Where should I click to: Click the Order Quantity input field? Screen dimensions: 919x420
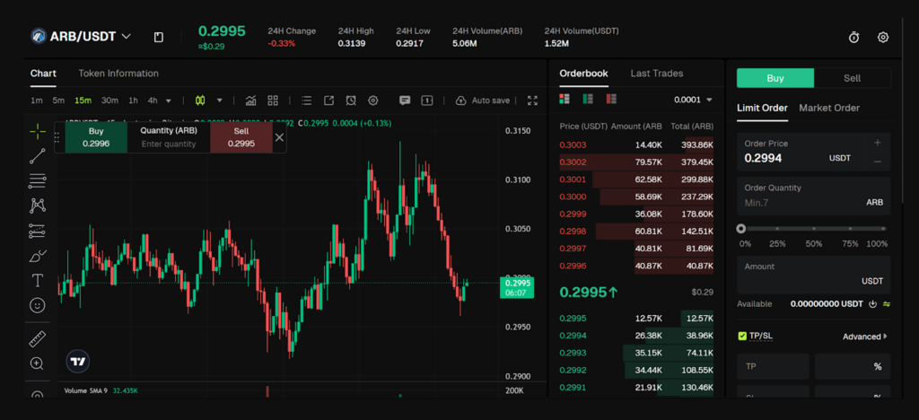tap(813, 197)
